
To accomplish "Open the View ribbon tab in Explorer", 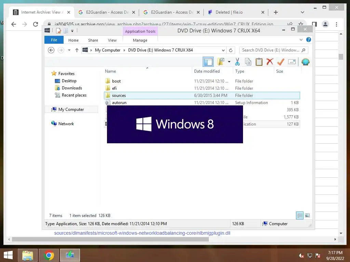I will click(112, 40).
